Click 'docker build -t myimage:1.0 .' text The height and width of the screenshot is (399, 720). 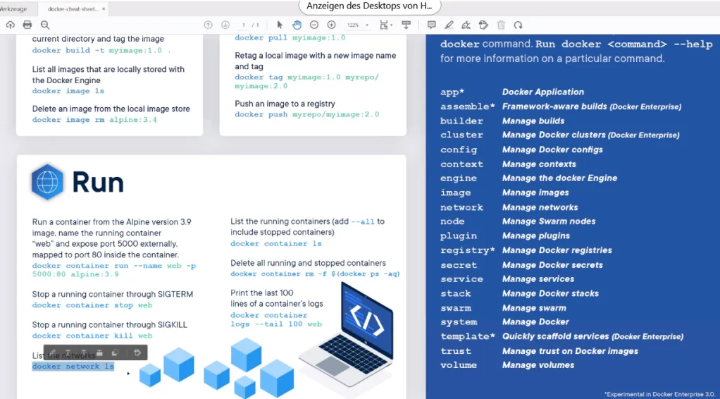[x=101, y=51]
